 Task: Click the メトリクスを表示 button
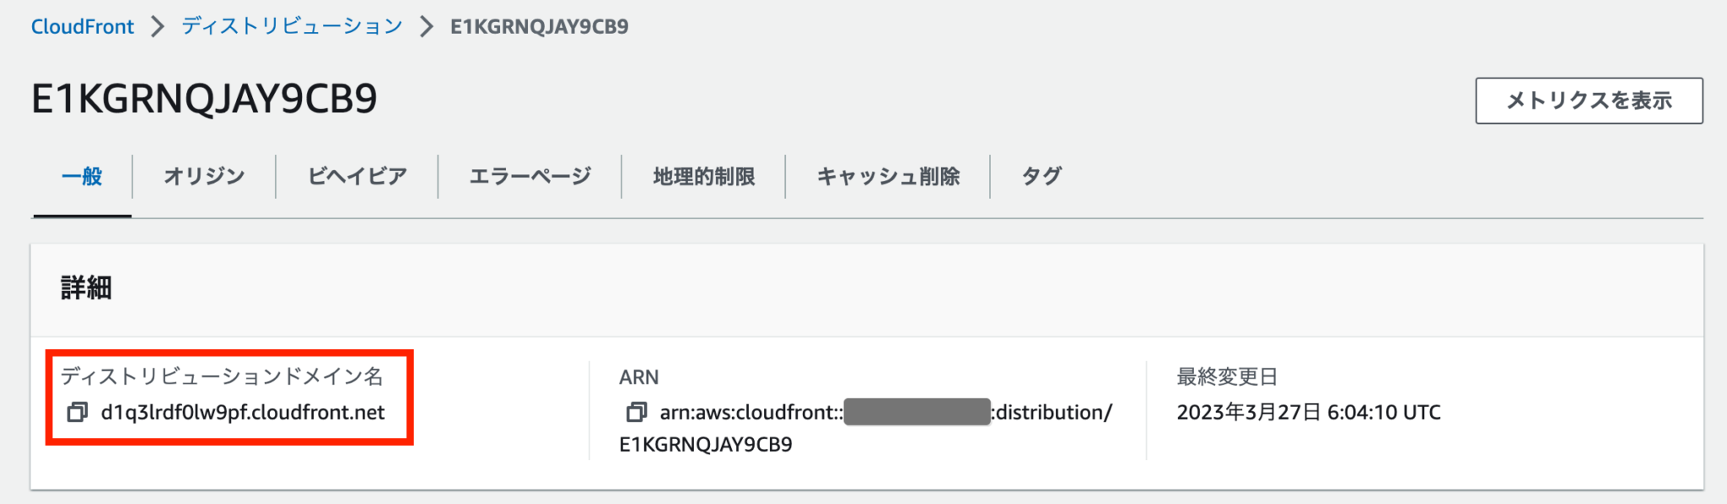click(x=1588, y=99)
